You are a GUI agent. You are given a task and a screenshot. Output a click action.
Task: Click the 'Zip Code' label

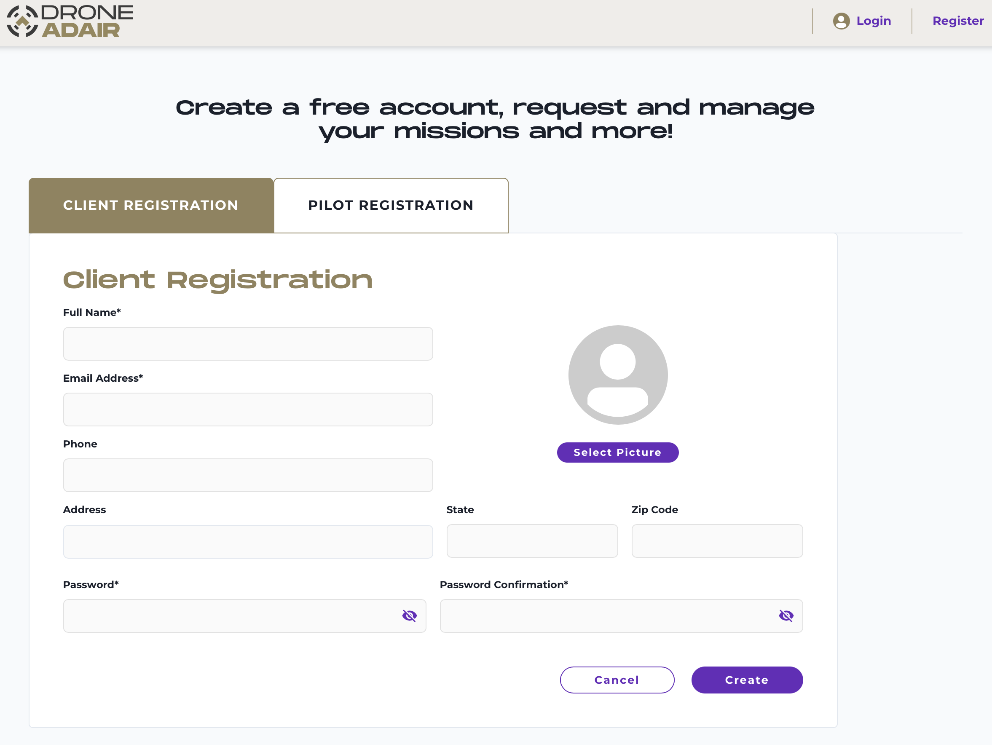click(654, 510)
